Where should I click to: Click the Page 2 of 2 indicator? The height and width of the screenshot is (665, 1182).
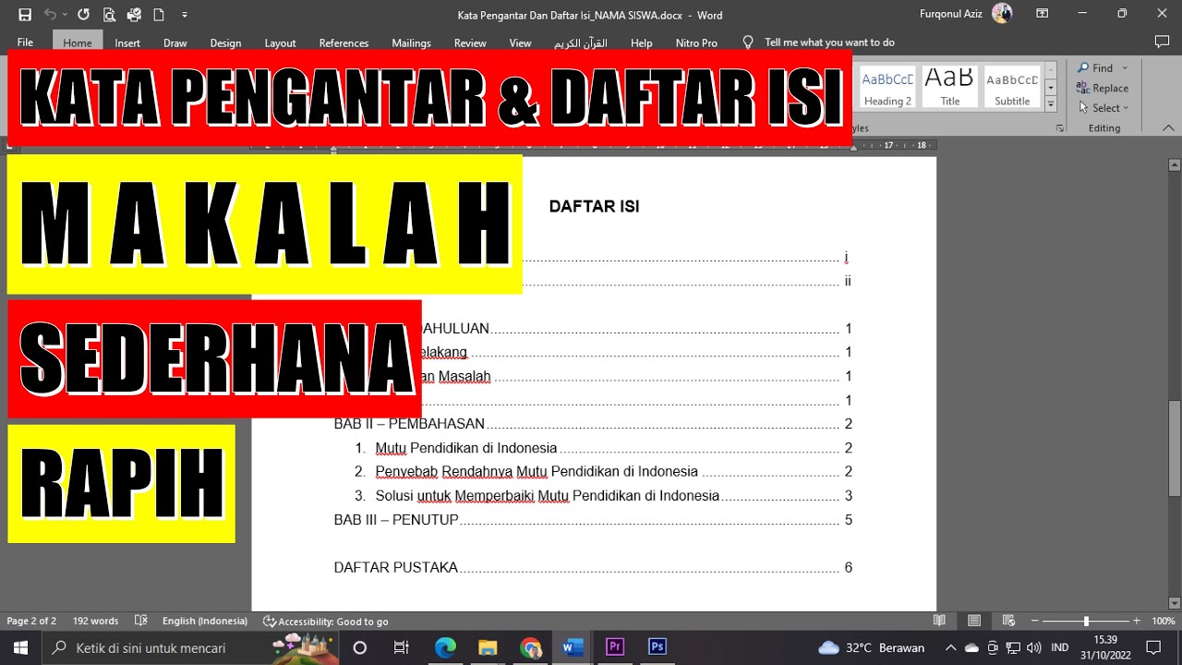point(31,621)
